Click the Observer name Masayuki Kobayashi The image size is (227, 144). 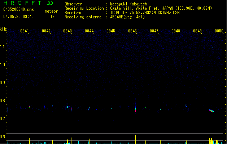point(130,4)
